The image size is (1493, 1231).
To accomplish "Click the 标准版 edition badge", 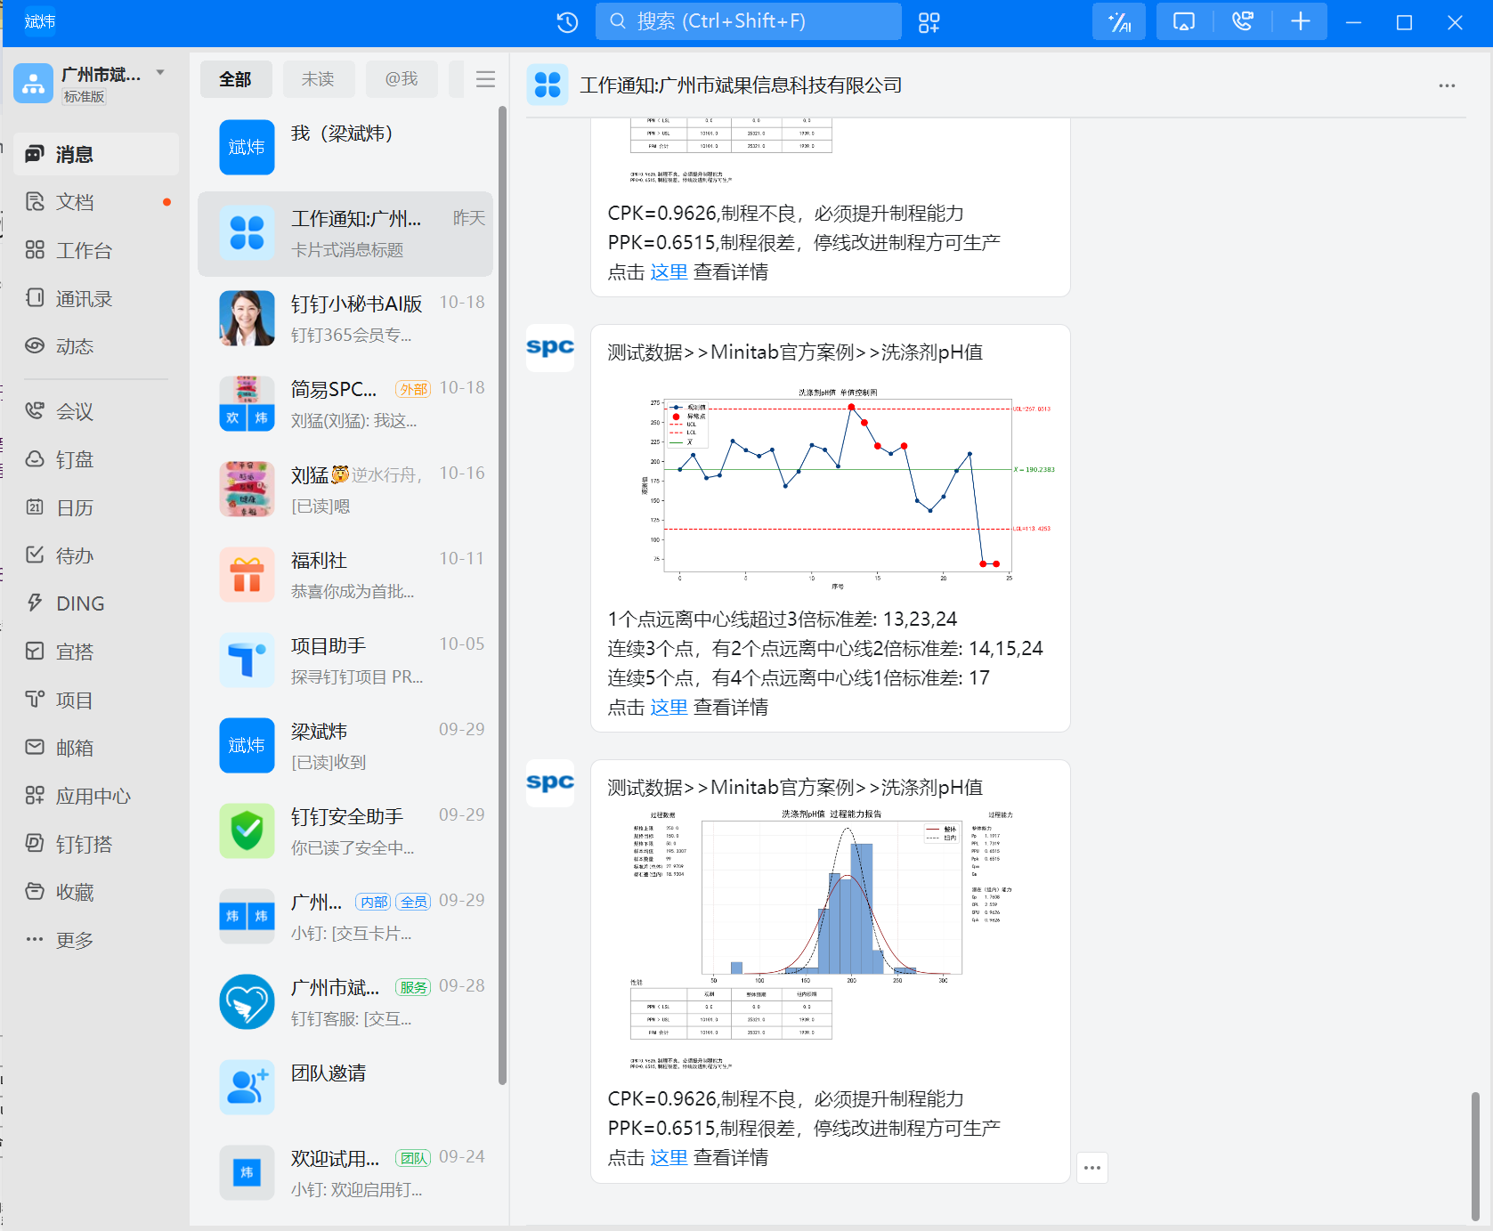I will 85,96.
